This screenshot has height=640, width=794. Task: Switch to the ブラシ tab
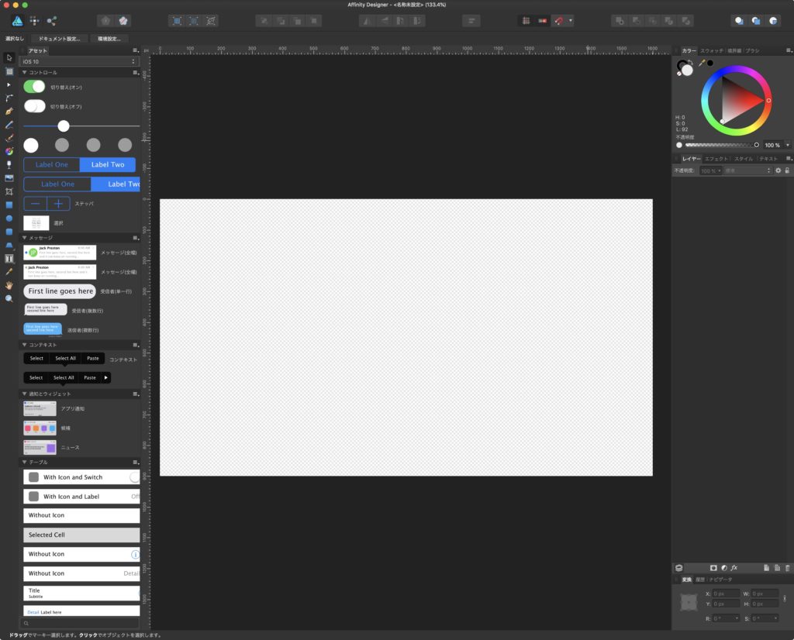pos(752,50)
